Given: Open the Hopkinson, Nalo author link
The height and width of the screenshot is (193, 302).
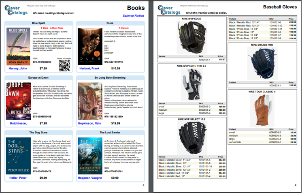Looking at the screenshot, I should pyautogui.click(x=89, y=123).
